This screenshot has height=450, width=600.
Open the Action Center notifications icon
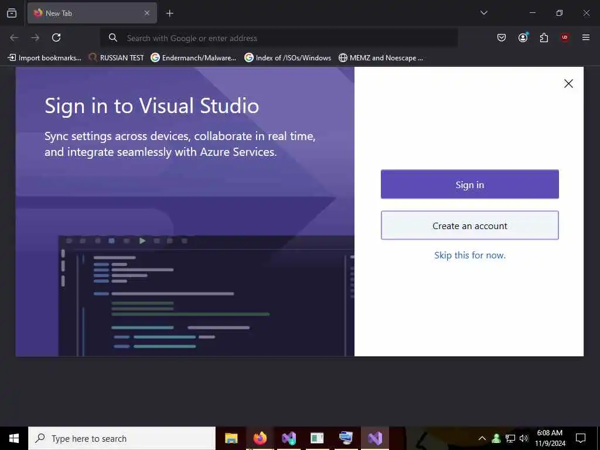click(x=581, y=438)
